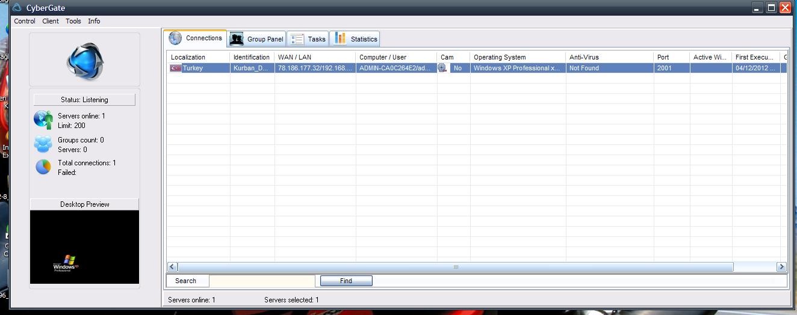
Task: Click the CyberGate blue orb logo
Action: [85, 61]
